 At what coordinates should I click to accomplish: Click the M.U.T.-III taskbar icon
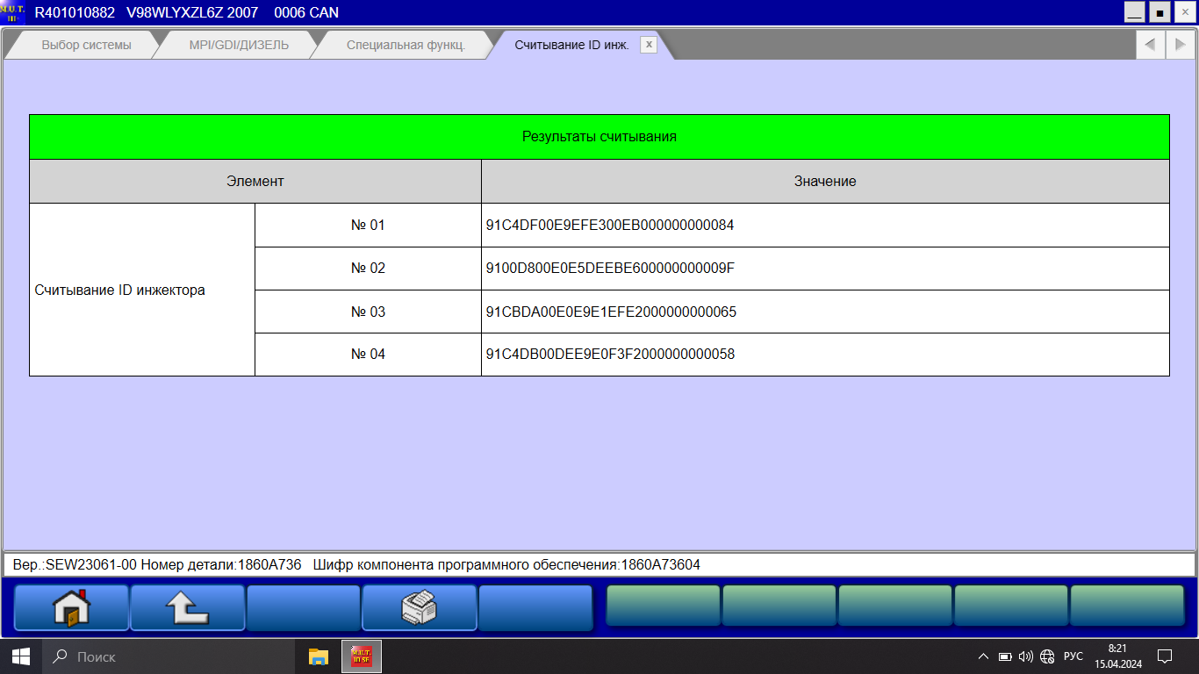coord(361,656)
